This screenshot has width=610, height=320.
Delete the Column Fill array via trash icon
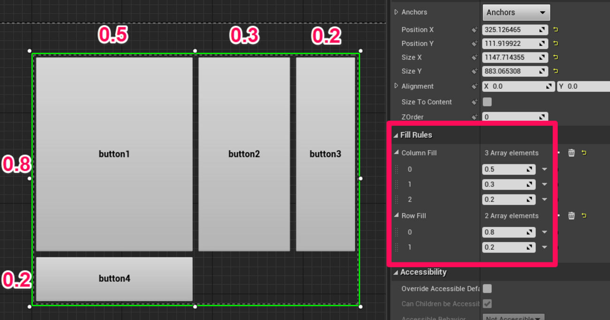point(571,152)
